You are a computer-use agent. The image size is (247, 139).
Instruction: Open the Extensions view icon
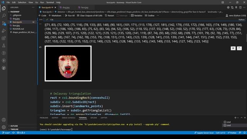click(3, 38)
